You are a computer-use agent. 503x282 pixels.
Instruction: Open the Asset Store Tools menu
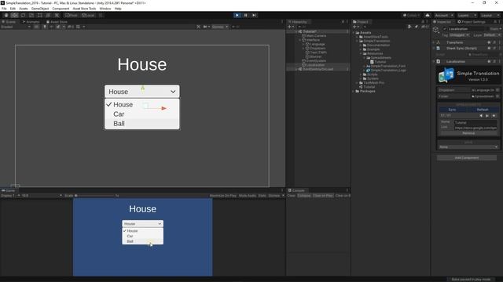pos(84,9)
